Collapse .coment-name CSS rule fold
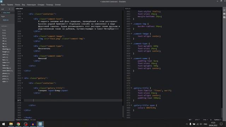 [x=131, y=58]
